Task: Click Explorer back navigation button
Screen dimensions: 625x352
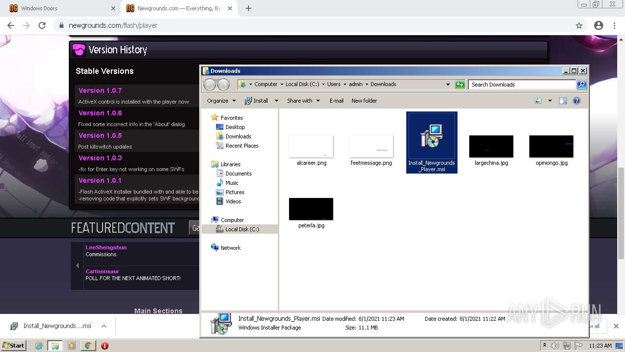Action: 209,85
